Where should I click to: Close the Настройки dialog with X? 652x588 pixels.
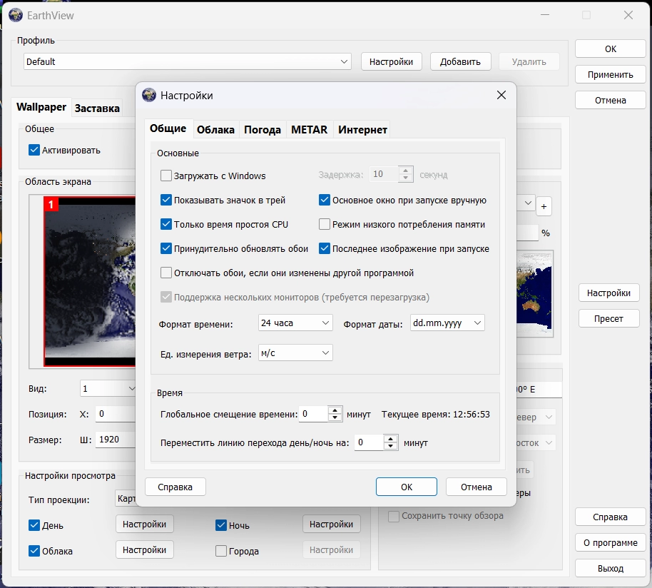(501, 95)
